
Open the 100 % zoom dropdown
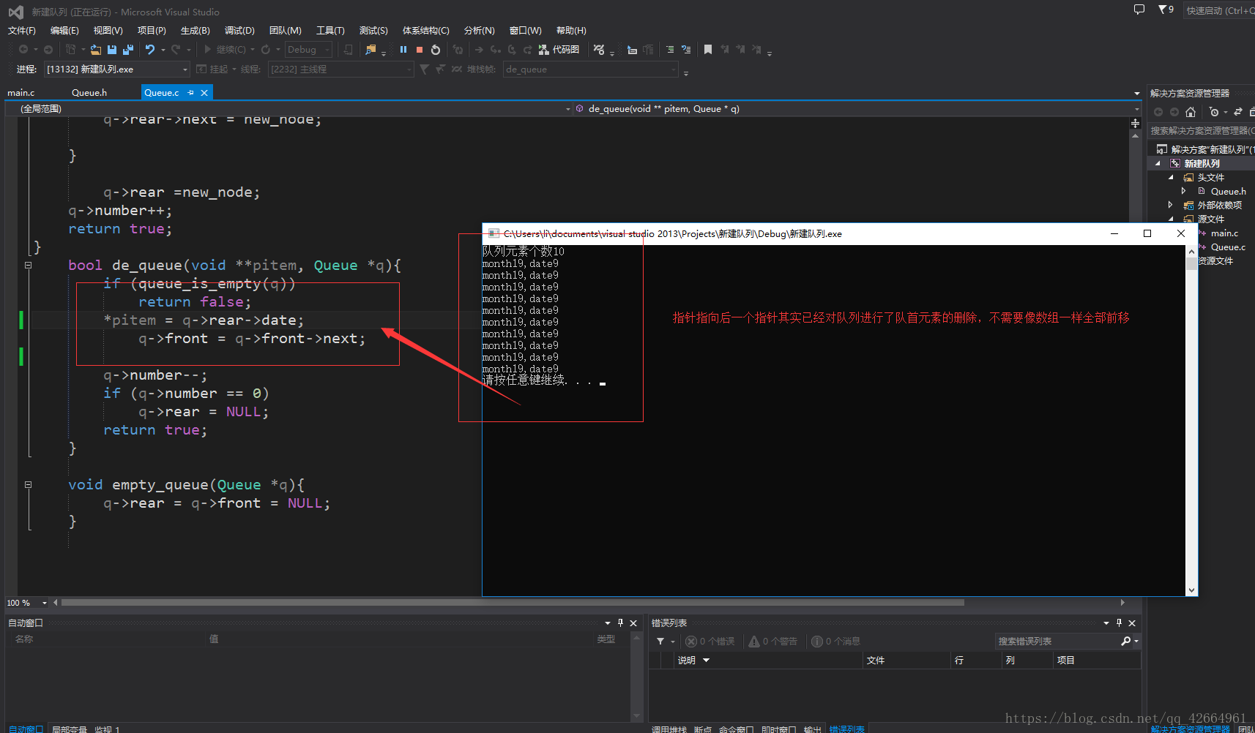27,603
